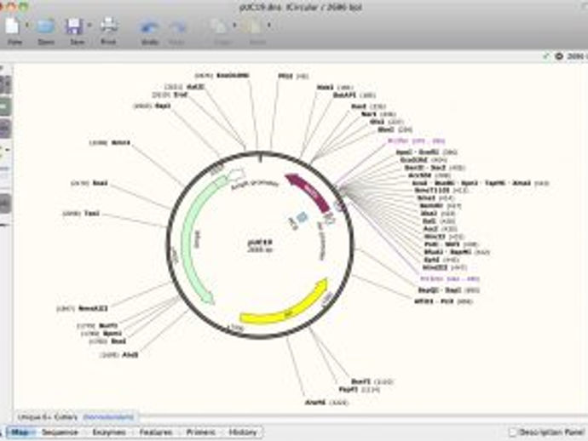Select the white AmpR promoter arrow
This screenshot has height=441, width=588.
point(237,175)
